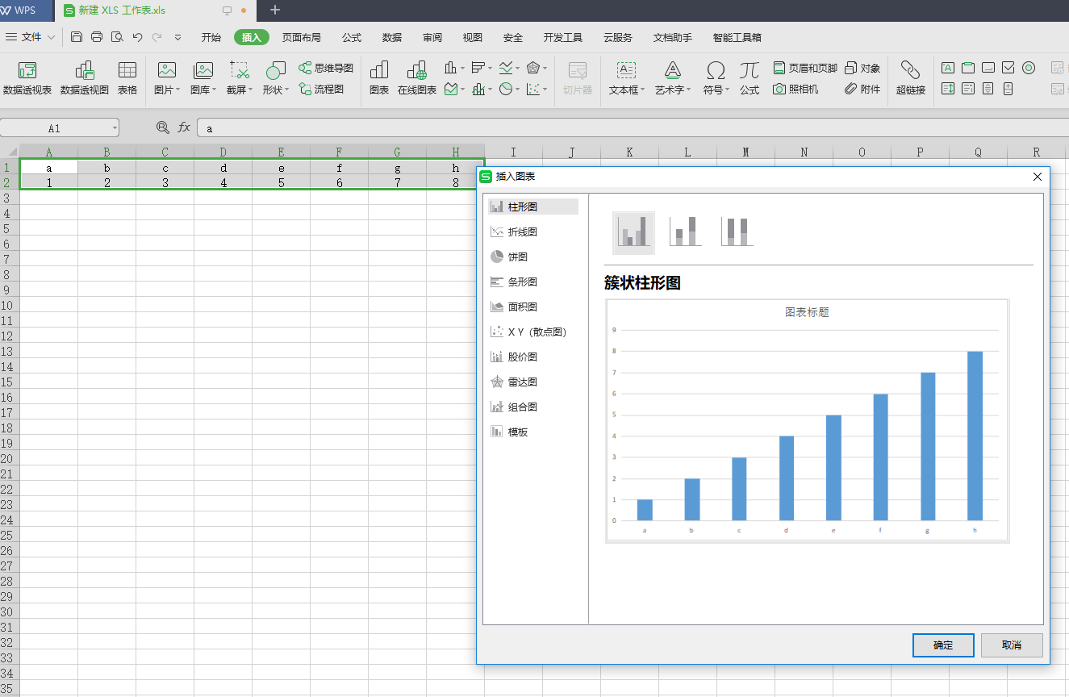
Task: Insert a 思维导图 mind map
Action: (x=326, y=69)
